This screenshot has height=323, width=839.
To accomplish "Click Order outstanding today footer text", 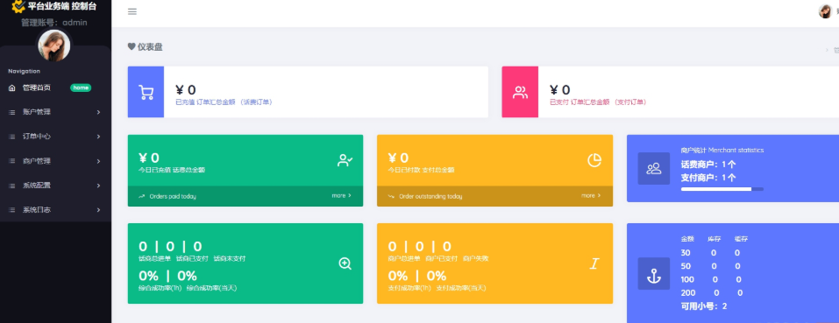I will click(x=430, y=196).
